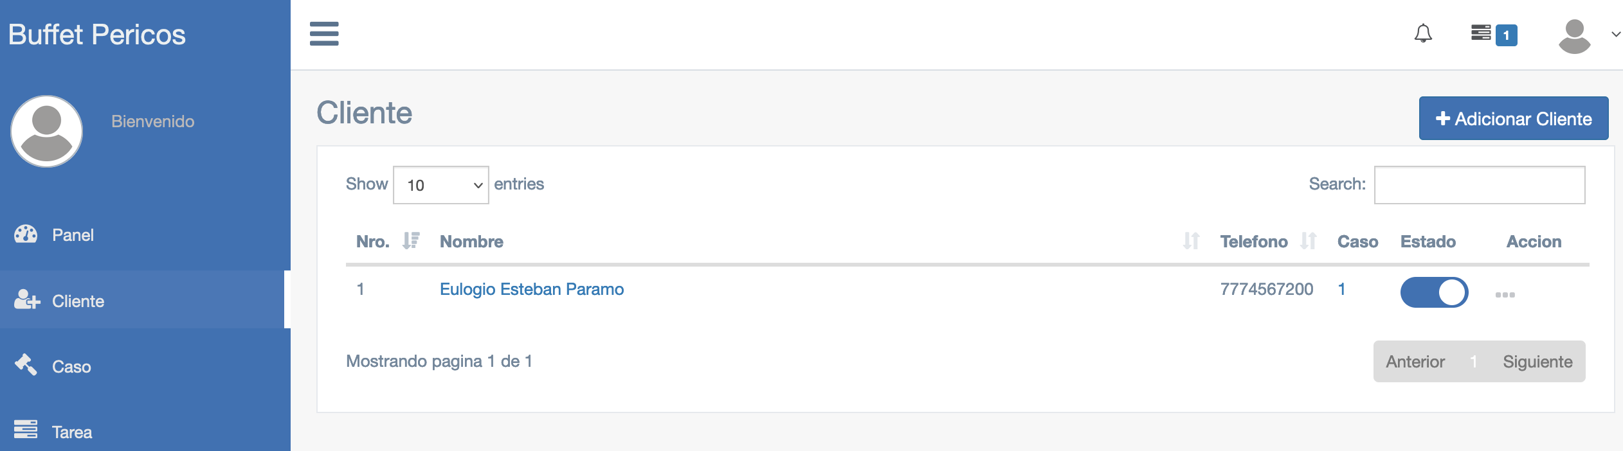Expand the user account dropdown arrow
Image resolution: width=1623 pixels, height=451 pixels.
(x=1615, y=35)
